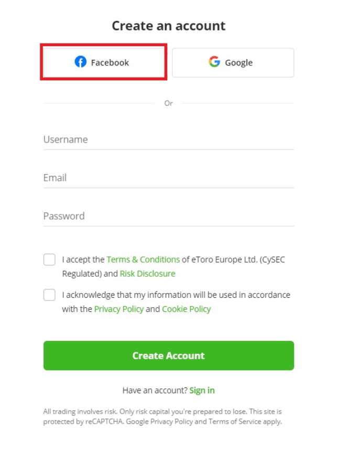
Task: Click the Username input field
Action: pos(168,139)
